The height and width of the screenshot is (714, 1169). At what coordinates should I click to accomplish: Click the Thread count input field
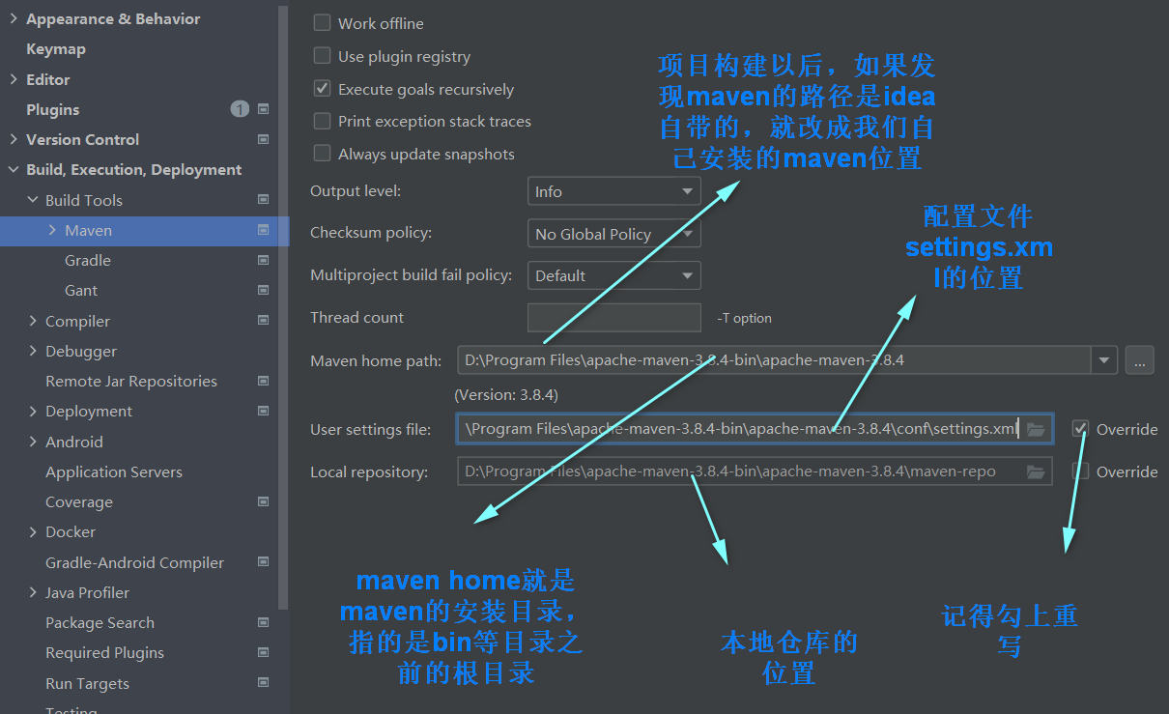tap(613, 317)
